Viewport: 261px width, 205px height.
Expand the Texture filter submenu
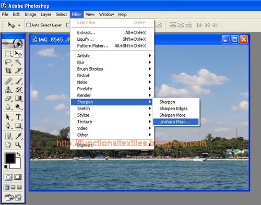coord(112,122)
